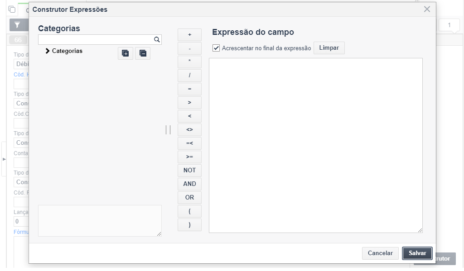Insert the less-than operator
The image size is (464, 271).
coord(190,116)
